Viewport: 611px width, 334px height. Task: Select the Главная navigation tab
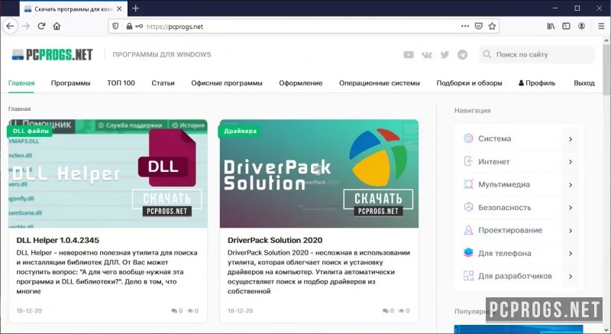click(x=21, y=83)
